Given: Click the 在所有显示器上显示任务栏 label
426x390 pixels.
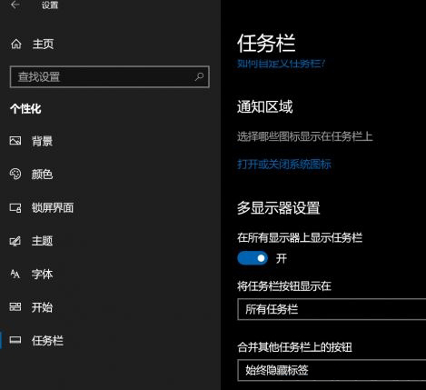Looking at the screenshot, I should (x=300, y=237).
